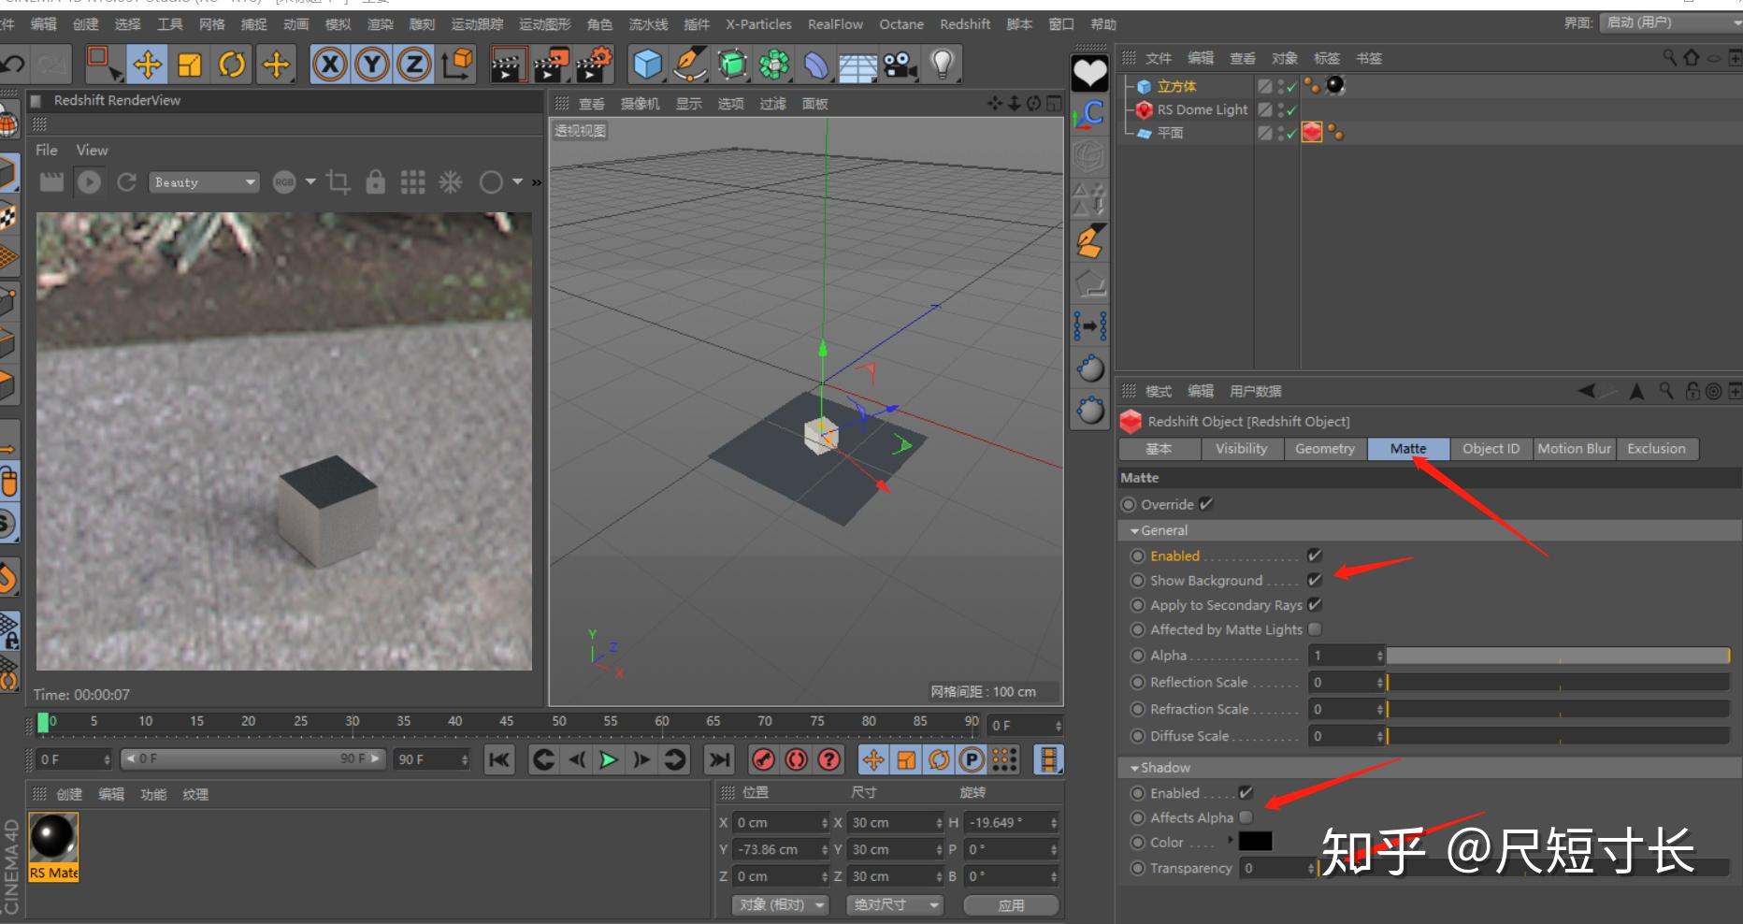Click the camera creation icon
This screenshot has height=924, width=1743.
click(x=899, y=64)
